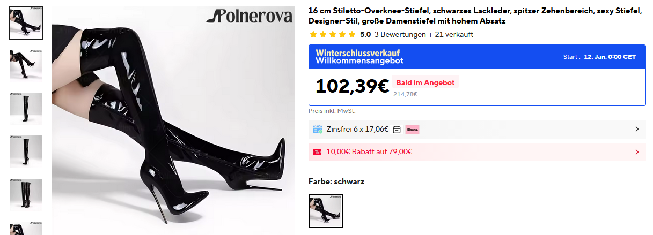Select the fifth thumbnail showing boot pair
Image resolution: width=653 pixels, height=235 pixels.
click(x=26, y=194)
